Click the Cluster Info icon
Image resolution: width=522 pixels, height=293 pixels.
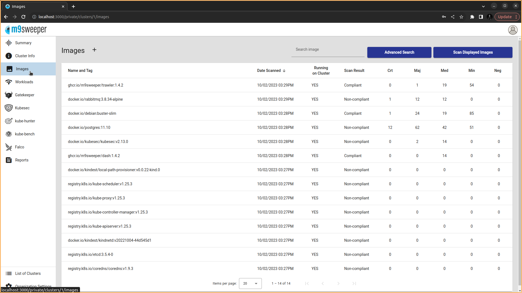[9, 56]
